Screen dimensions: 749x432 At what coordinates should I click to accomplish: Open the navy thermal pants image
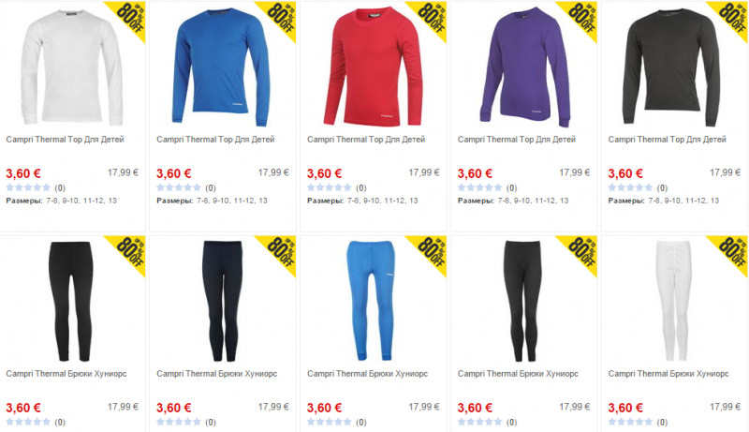223,301
